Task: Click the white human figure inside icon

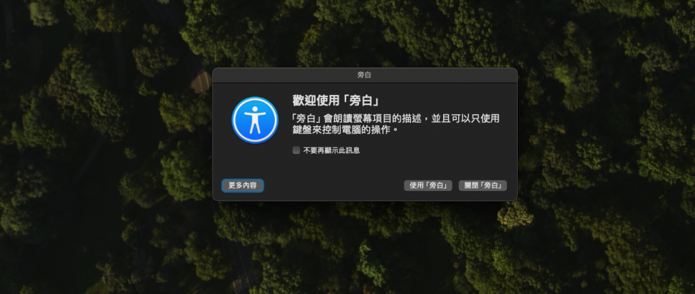Action: coord(255,120)
